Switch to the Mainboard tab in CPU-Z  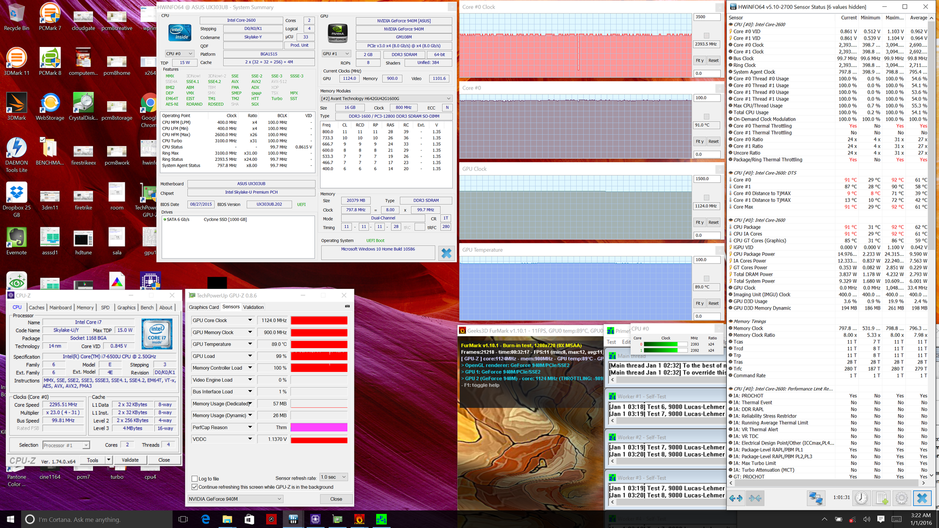click(60, 308)
